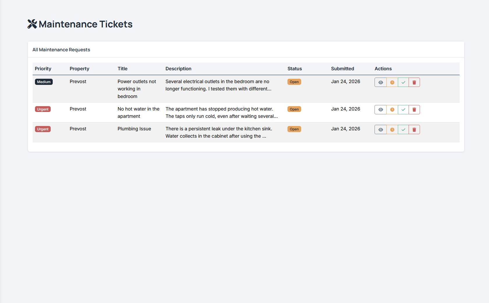The image size is (489, 303).
Task: Set the "No hot water" ticket in progress
Action: pos(392,109)
